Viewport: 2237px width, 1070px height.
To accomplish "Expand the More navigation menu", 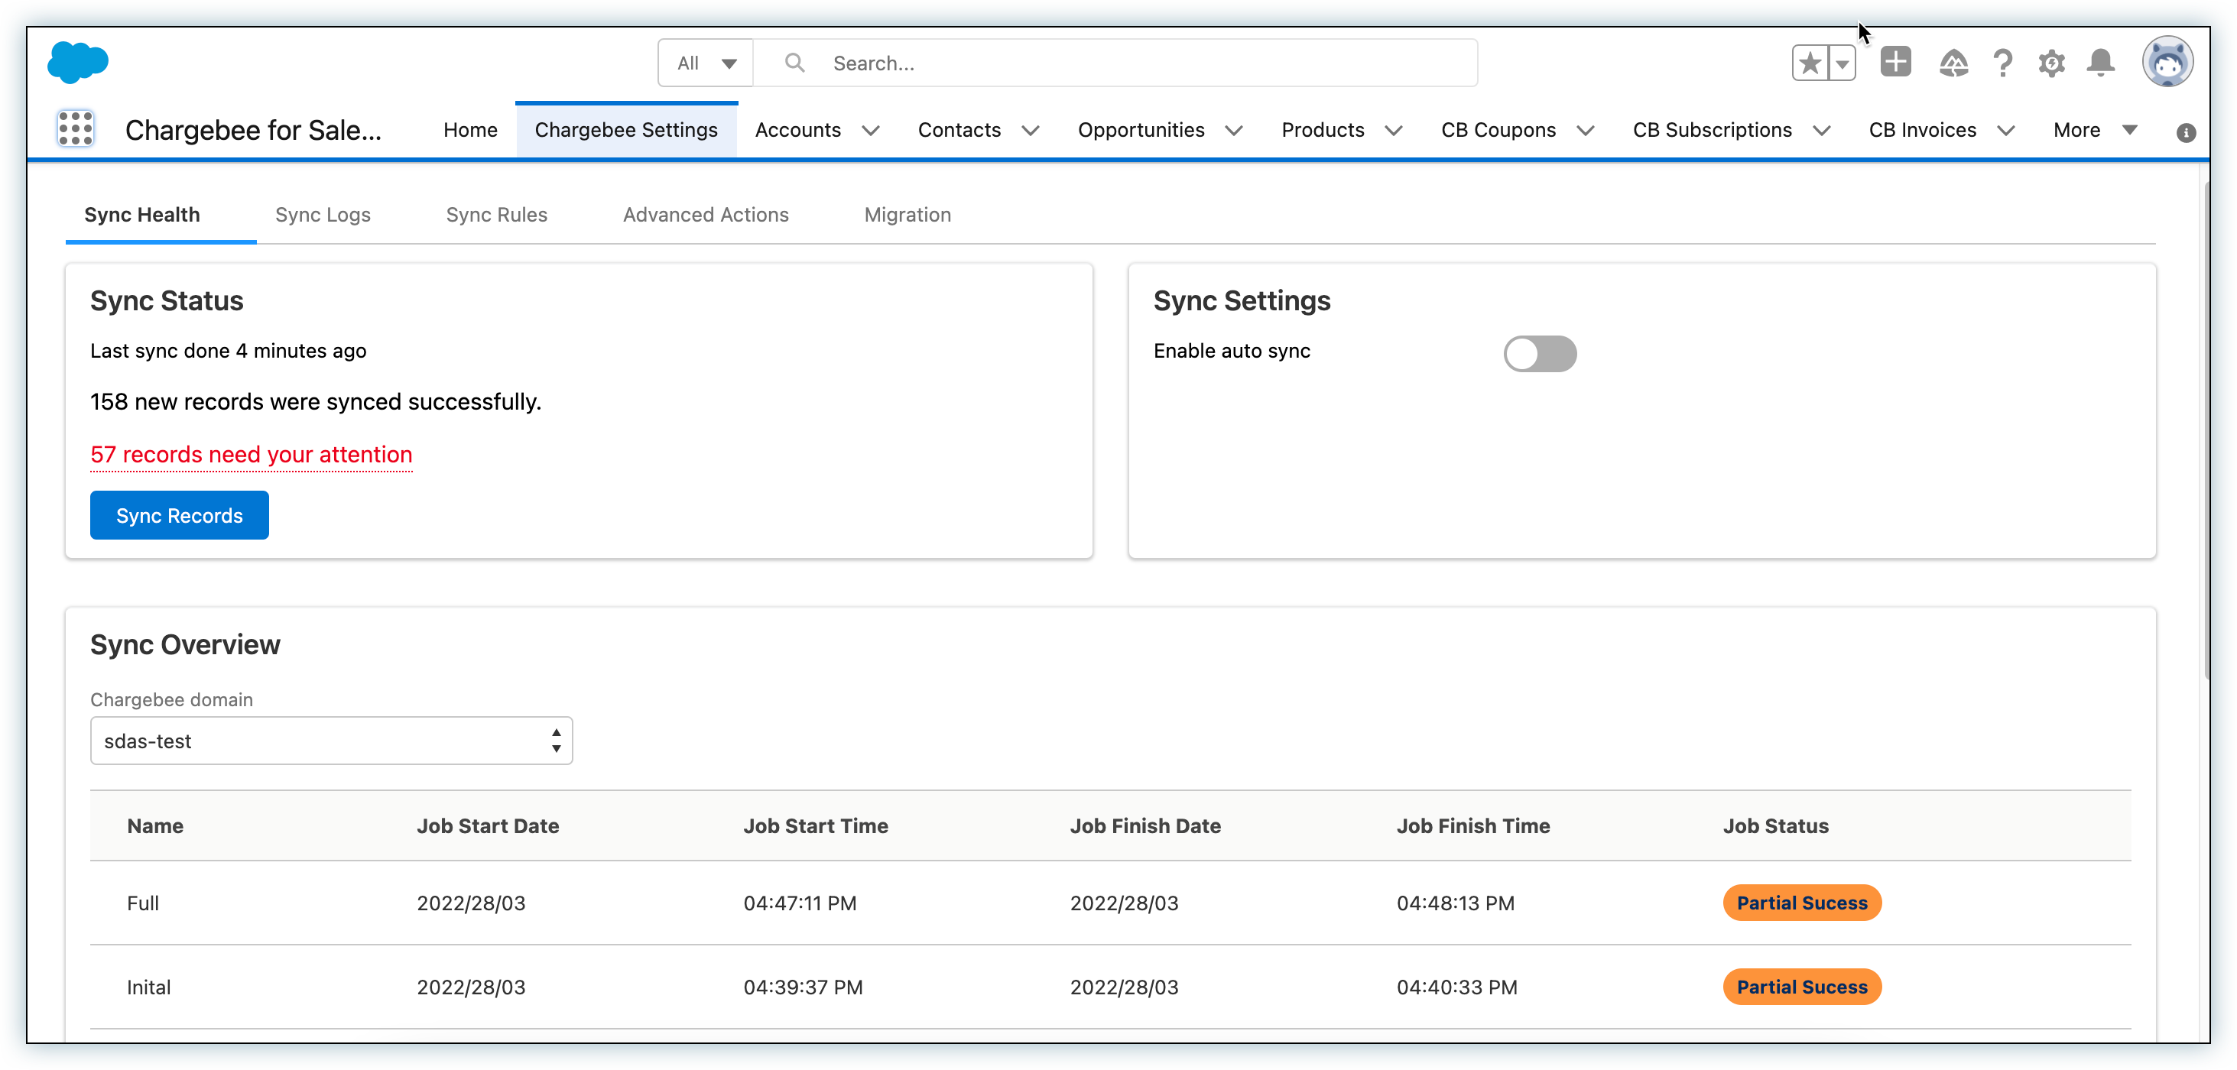I will pyautogui.click(x=2095, y=130).
